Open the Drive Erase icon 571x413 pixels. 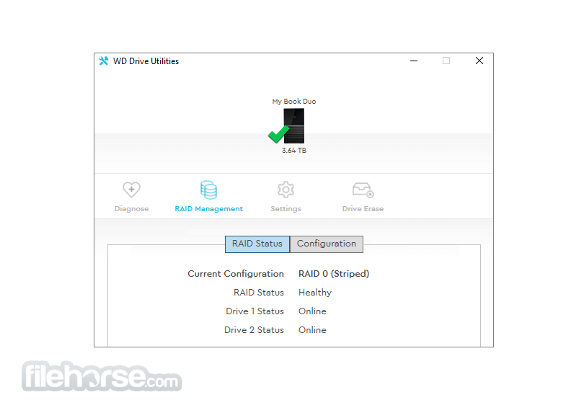pyautogui.click(x=363, y=190)
